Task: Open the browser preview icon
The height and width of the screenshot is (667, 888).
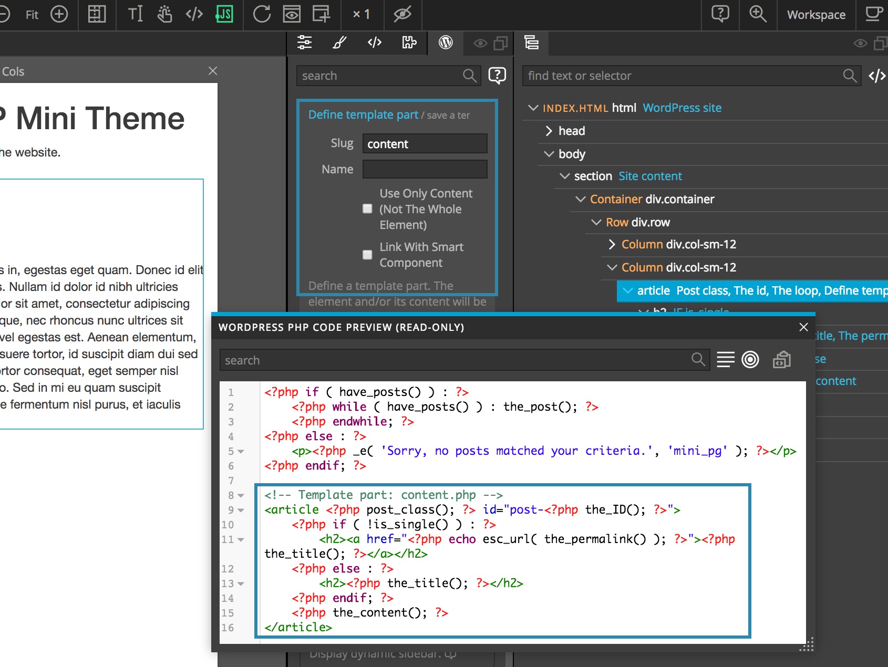Action: (292, 14)
